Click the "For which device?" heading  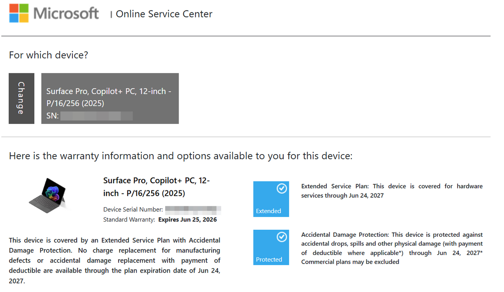[48, 55]
